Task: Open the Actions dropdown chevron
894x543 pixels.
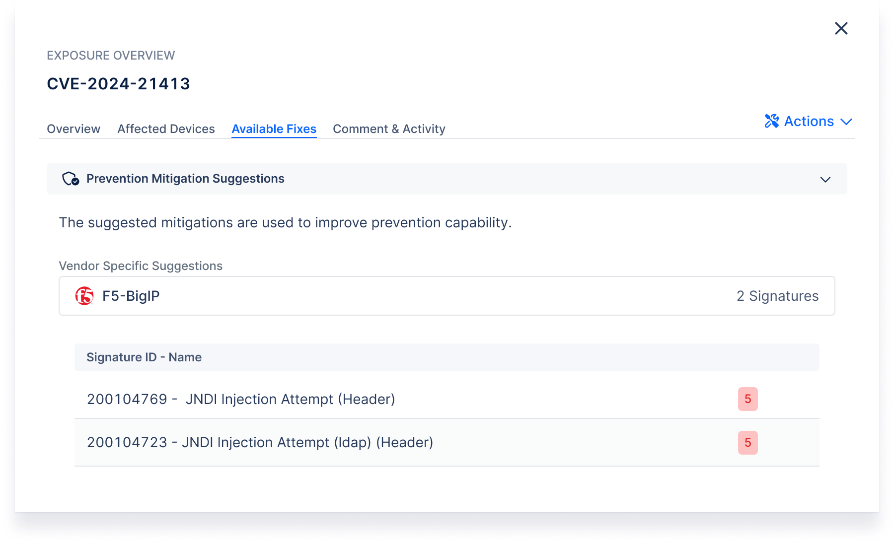Action: click(846, 122)
